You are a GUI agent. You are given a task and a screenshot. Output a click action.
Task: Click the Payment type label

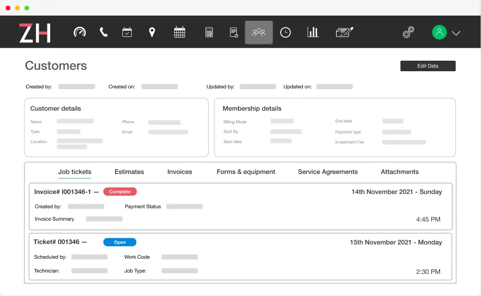point(348,132)
